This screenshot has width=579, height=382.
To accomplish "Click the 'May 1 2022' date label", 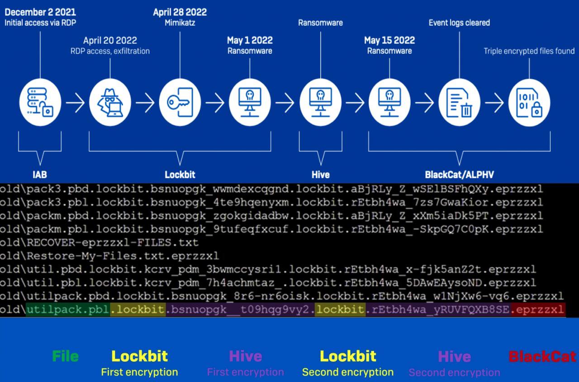I will [x=250, y=40].
